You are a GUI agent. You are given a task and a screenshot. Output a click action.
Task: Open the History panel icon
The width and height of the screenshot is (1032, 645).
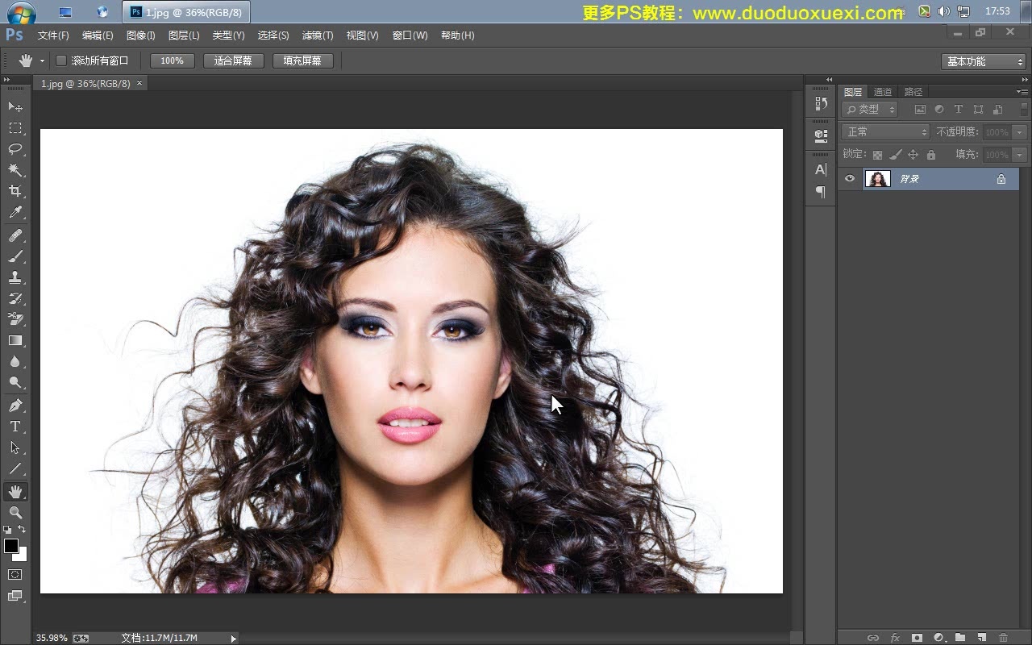[821, 102]
